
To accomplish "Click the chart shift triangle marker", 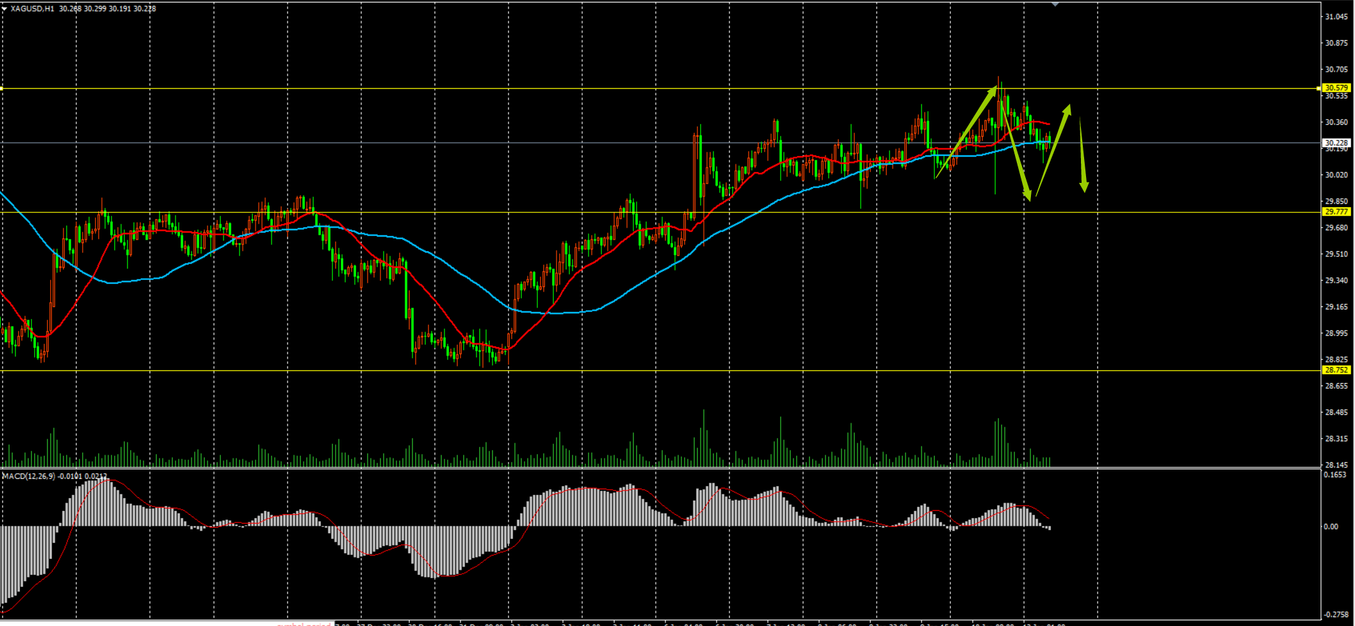I will [x=1055, y=4].
